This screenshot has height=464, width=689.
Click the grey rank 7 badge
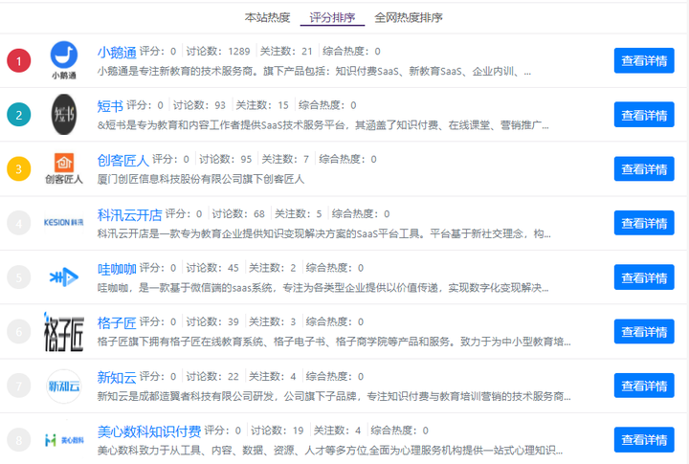19,386
